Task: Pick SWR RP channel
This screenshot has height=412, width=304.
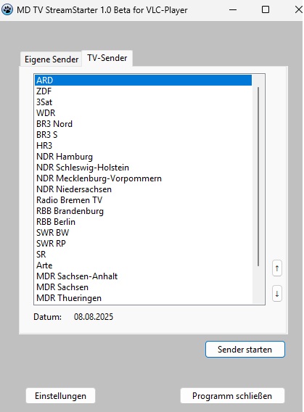Action: (143, 244)
